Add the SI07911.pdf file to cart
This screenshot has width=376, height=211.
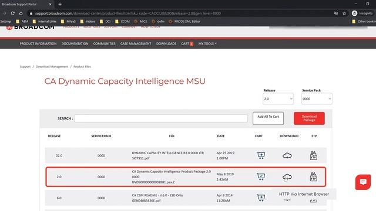click(x=261, y=155)
